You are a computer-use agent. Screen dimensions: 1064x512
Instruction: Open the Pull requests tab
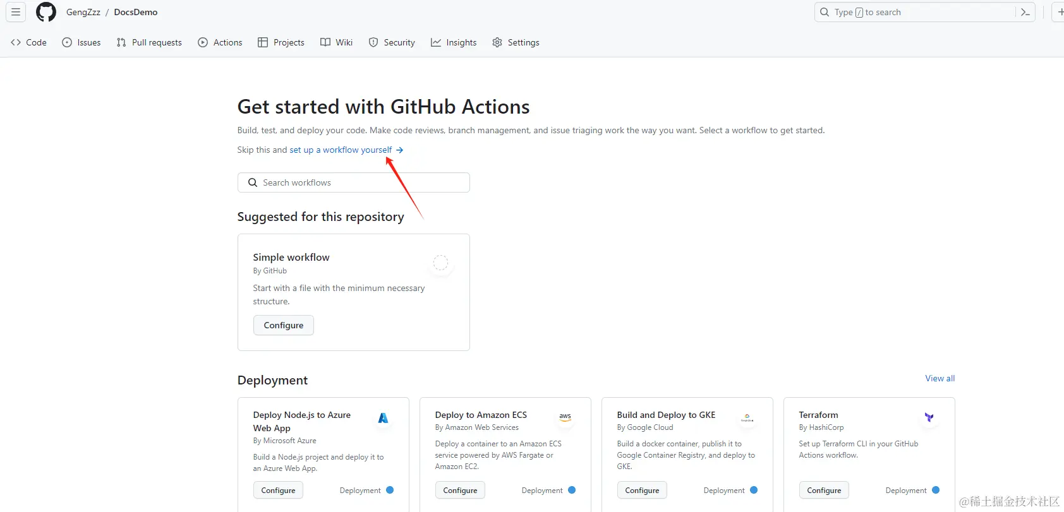point(149,42)
